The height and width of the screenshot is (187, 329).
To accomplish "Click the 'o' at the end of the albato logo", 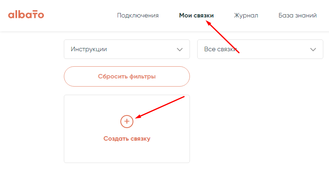I will click(41, 15).
